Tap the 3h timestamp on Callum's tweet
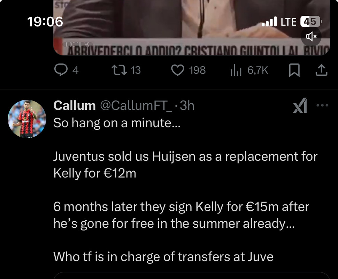Screen dimensions: 338x279 (187, 106)
